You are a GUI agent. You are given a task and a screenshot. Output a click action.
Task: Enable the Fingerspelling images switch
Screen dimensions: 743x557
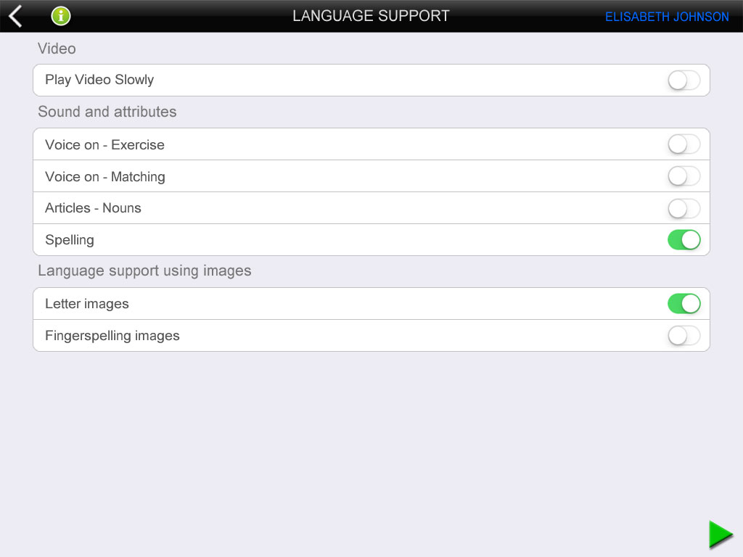[684, 336]
